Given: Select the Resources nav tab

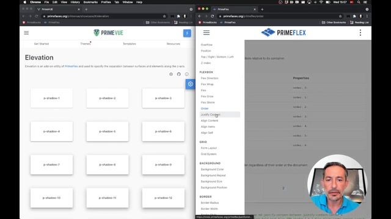Looking at the screenshot, I should tap(174, 44).
